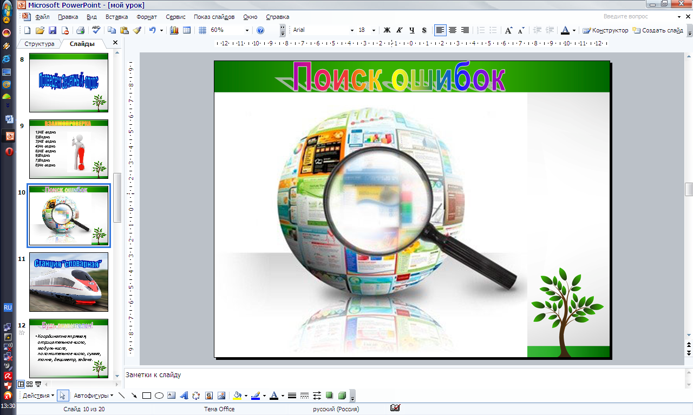Insert a table using the table icon
693x415 pixels.
coord(187,30)
